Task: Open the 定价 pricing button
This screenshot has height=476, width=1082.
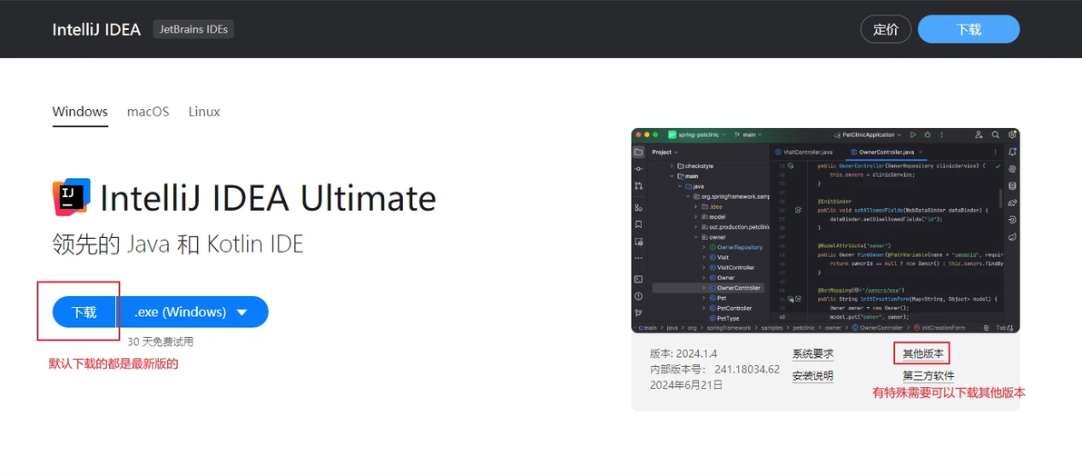Action: click(x=885, y=30)
